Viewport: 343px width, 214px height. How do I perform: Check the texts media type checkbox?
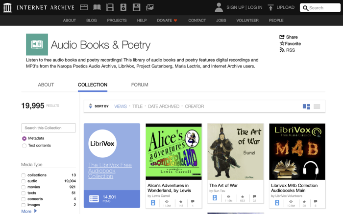tap(24, 193)
